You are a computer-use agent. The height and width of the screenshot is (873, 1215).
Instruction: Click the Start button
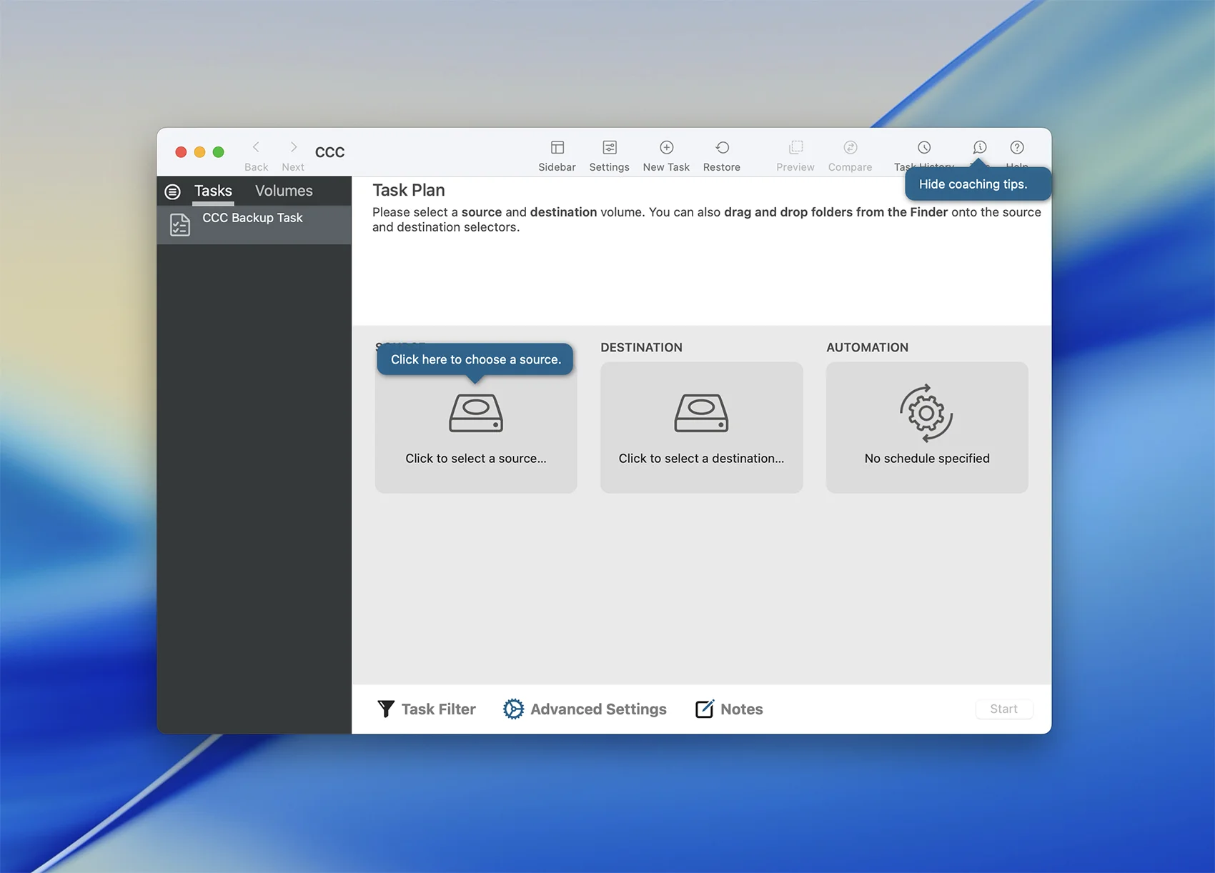[x=1003, y=709]
